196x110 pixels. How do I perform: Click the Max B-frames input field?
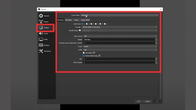click(119, 62)
